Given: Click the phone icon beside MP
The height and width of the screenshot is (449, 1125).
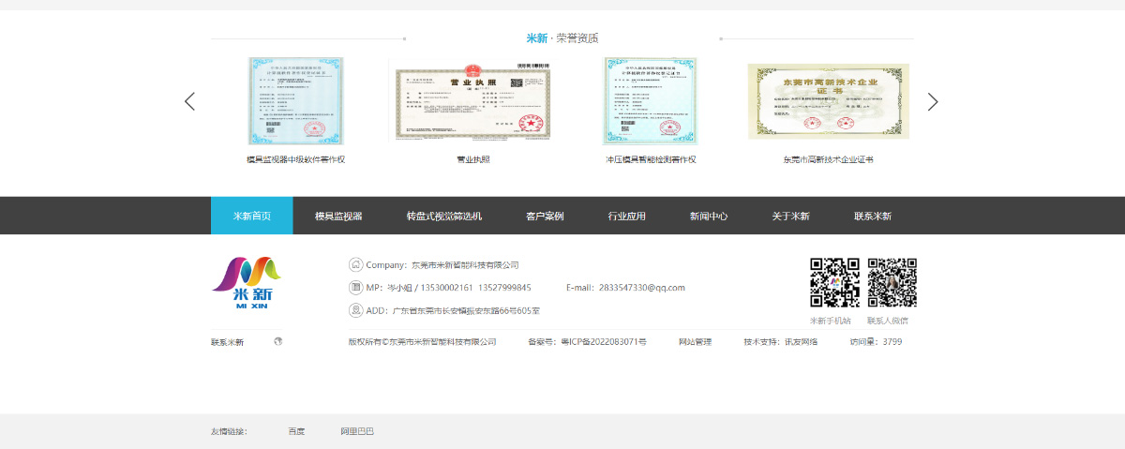Looking at the screenshot, I should tap(355, 287).
